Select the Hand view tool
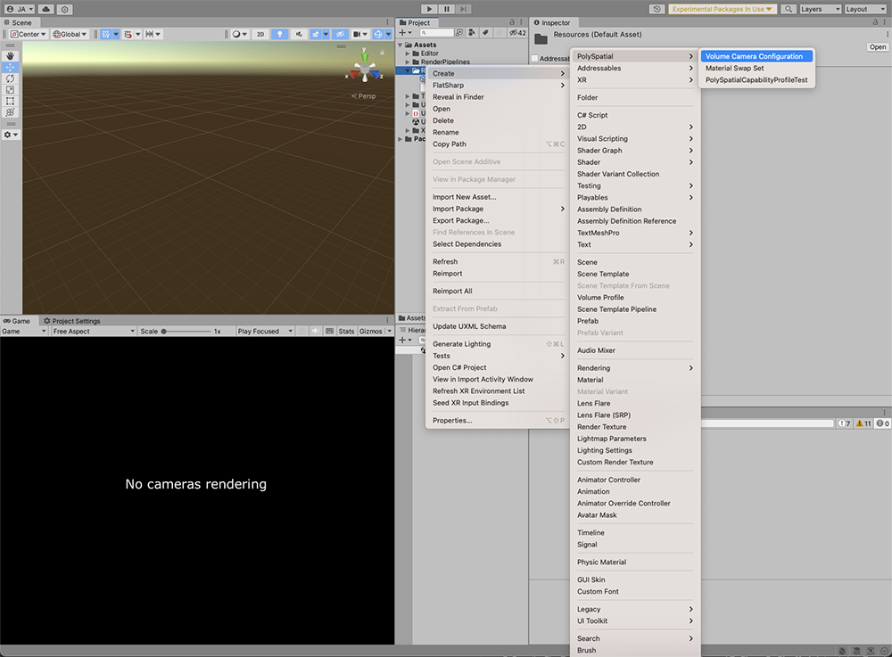The height and width of the screenshot is (657, 892). coord(10,55)
